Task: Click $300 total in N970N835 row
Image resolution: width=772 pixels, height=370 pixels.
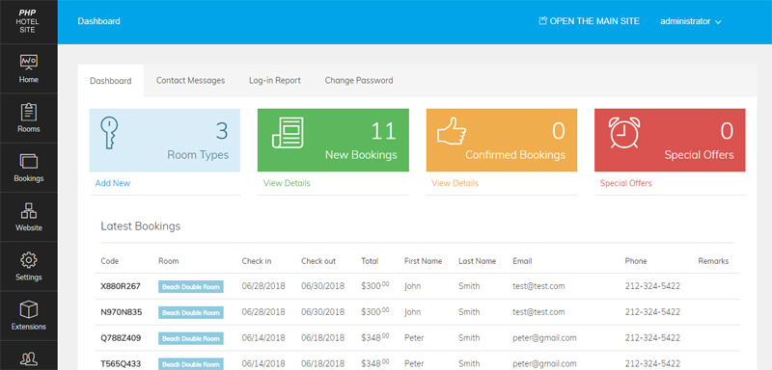Action: click(375, 311)
